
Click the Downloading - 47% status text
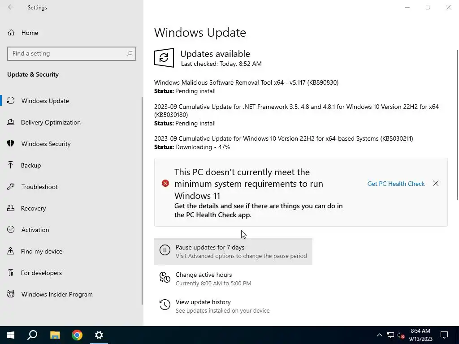point(203,147)
